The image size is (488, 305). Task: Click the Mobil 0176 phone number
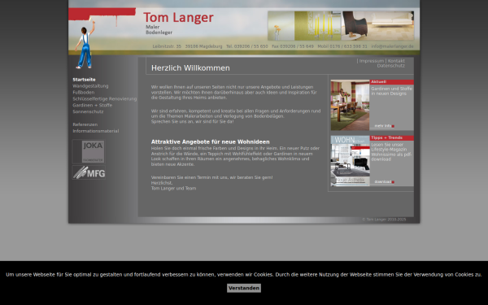pos(342,46)
